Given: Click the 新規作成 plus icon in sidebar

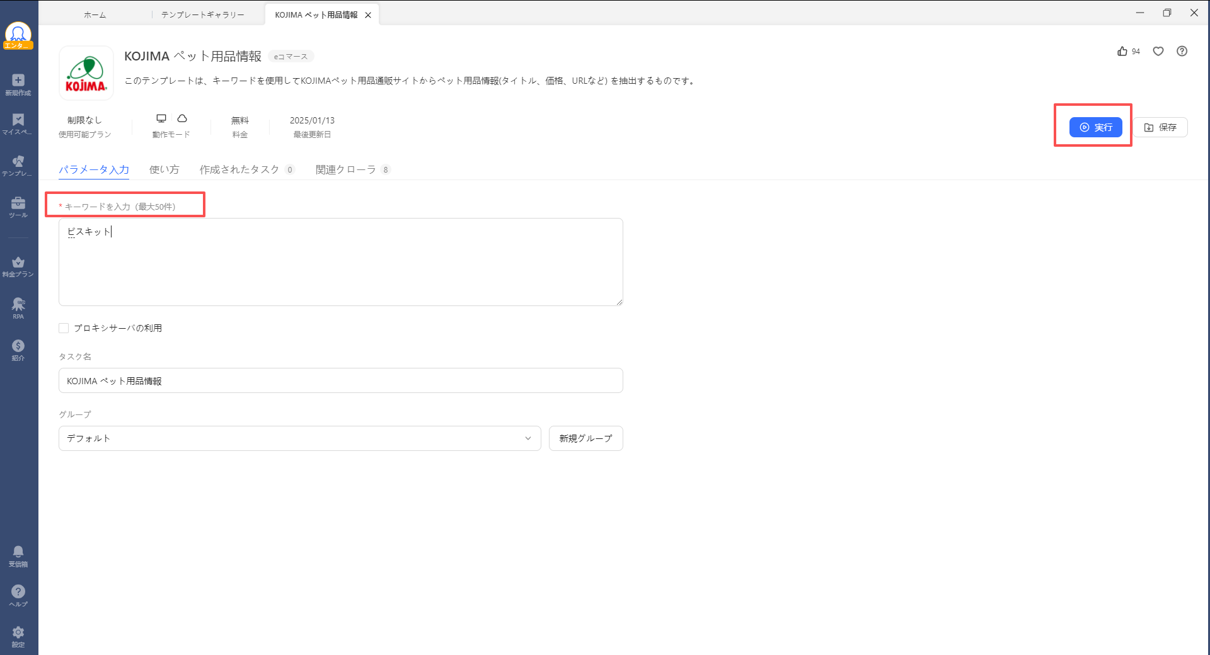Looking at the screenshot, I should (x=18, y=81).
